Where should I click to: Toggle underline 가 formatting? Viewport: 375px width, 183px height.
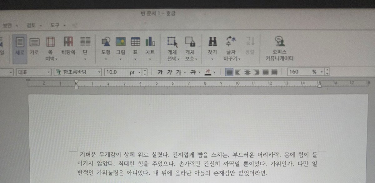click(x=179, y=72)
